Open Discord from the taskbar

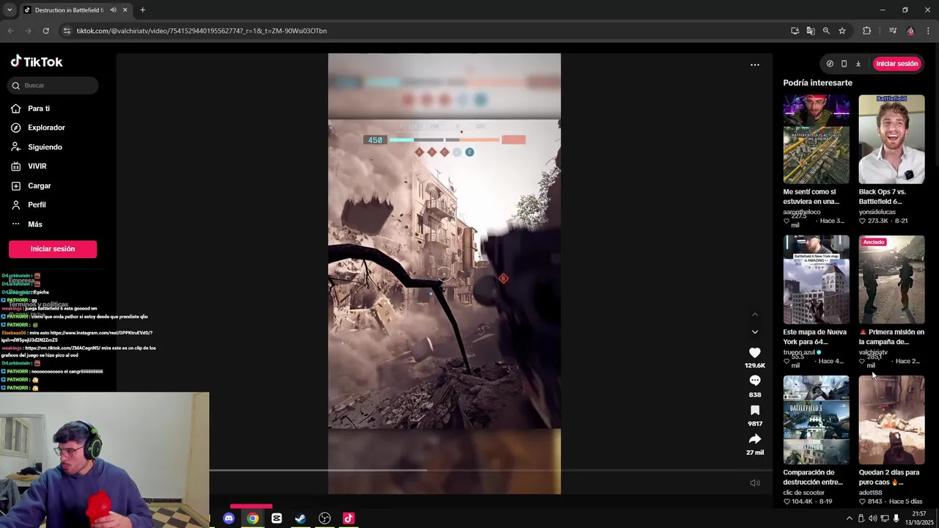pos(229,518)
